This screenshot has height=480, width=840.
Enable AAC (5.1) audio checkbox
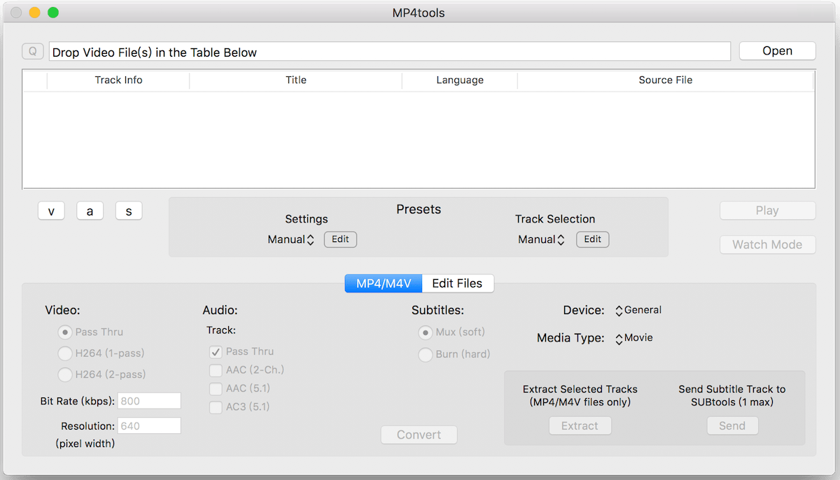coord(216,388)
